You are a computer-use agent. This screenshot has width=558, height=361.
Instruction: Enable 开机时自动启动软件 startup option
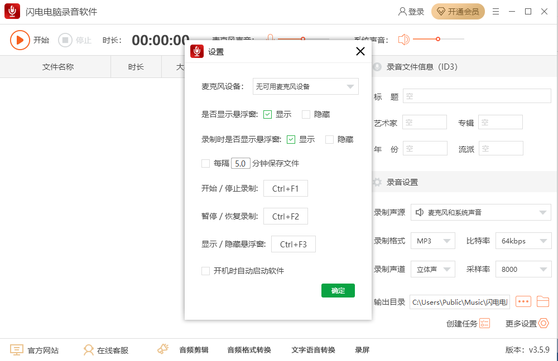tap(206, 271)
